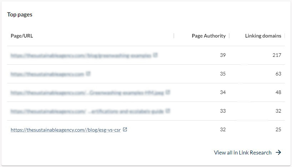Image resolution: width=292 pixels, height=167 pixels.
Task: Open the blurred homepage URL link
Action: [x=47, y=74]
